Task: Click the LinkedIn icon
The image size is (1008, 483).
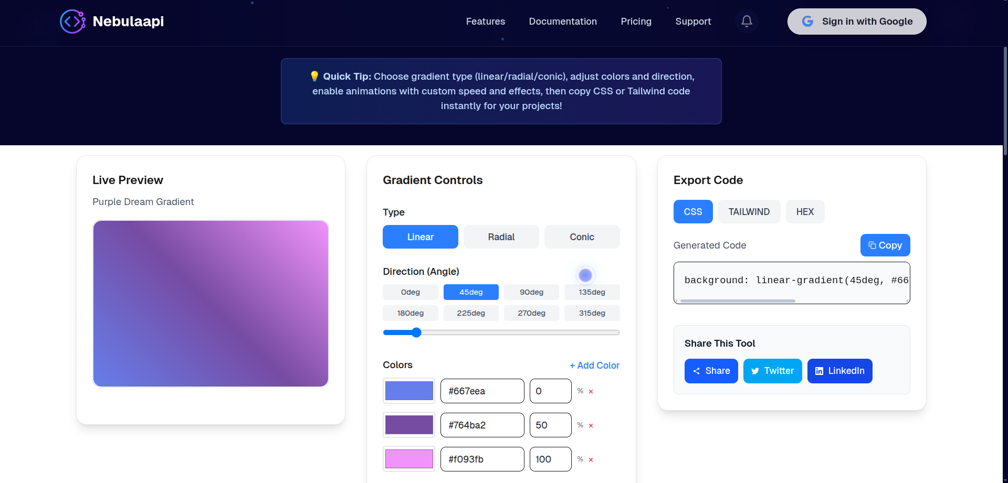Action: point(820,371)
